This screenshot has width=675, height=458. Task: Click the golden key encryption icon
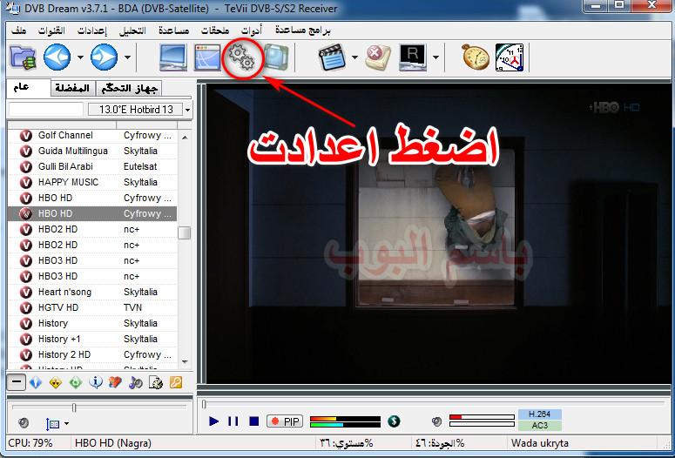coord(176,382)
